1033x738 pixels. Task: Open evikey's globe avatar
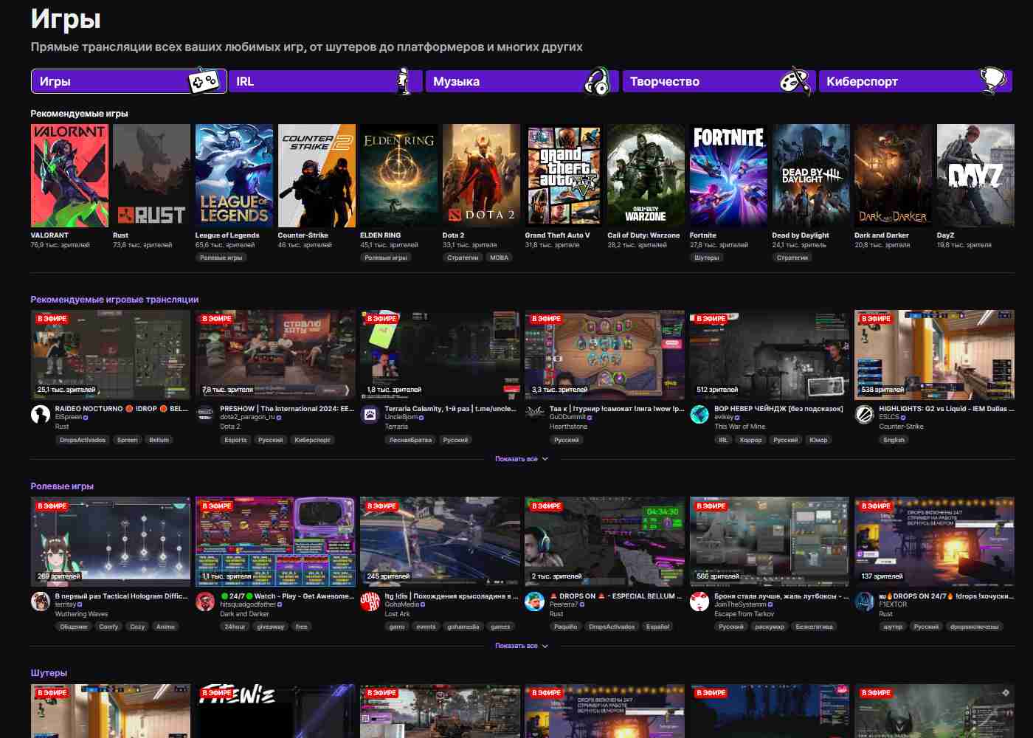pyautogui.click(x=699, y=415)
